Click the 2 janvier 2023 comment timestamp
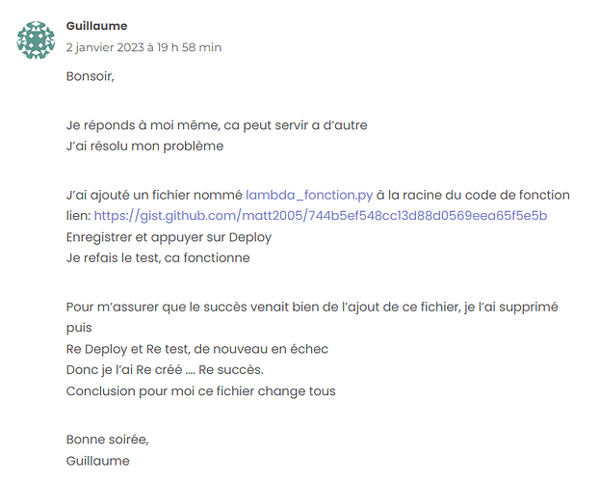599x482 pixels. pyautogui.click(x=143, y=47)
